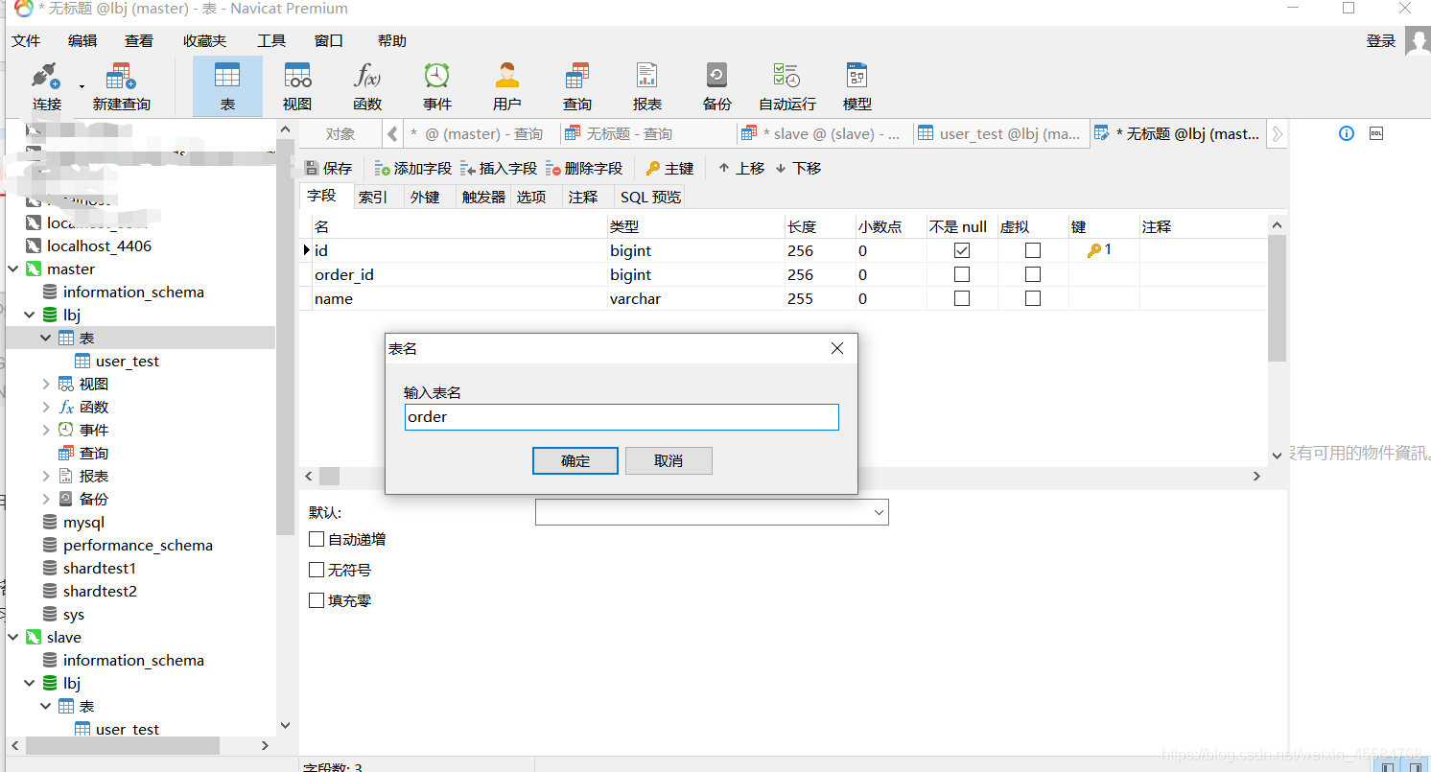Open the 收藏夹 favorites menu

pyautogui.click(x=204, y=41)
